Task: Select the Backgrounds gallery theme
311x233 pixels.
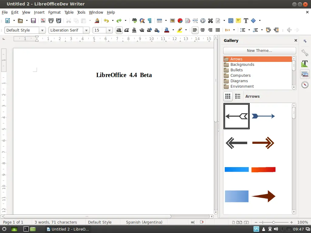Action: [258, 65]
